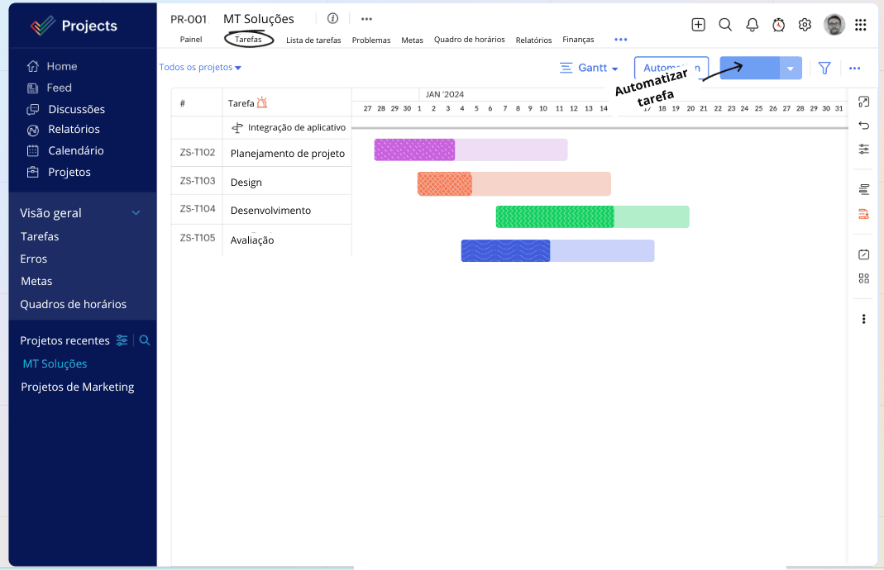
Task: Switch to Quadro de horários tab
Action: (469, 40)
